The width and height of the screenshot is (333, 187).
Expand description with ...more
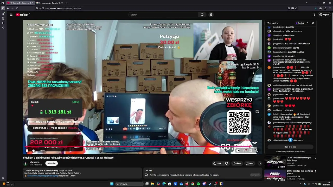click(73, 176)
